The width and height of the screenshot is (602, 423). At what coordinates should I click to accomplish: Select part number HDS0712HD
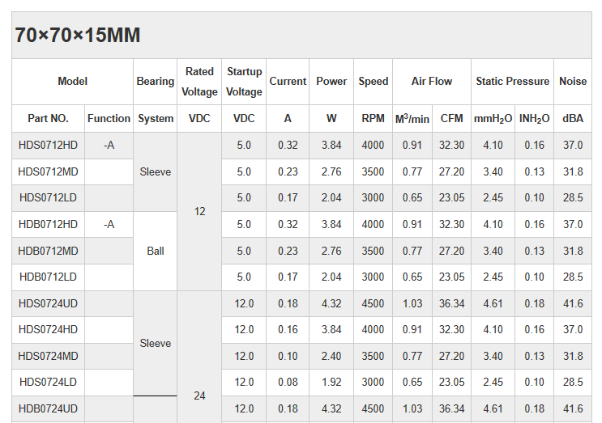[48, 146]
